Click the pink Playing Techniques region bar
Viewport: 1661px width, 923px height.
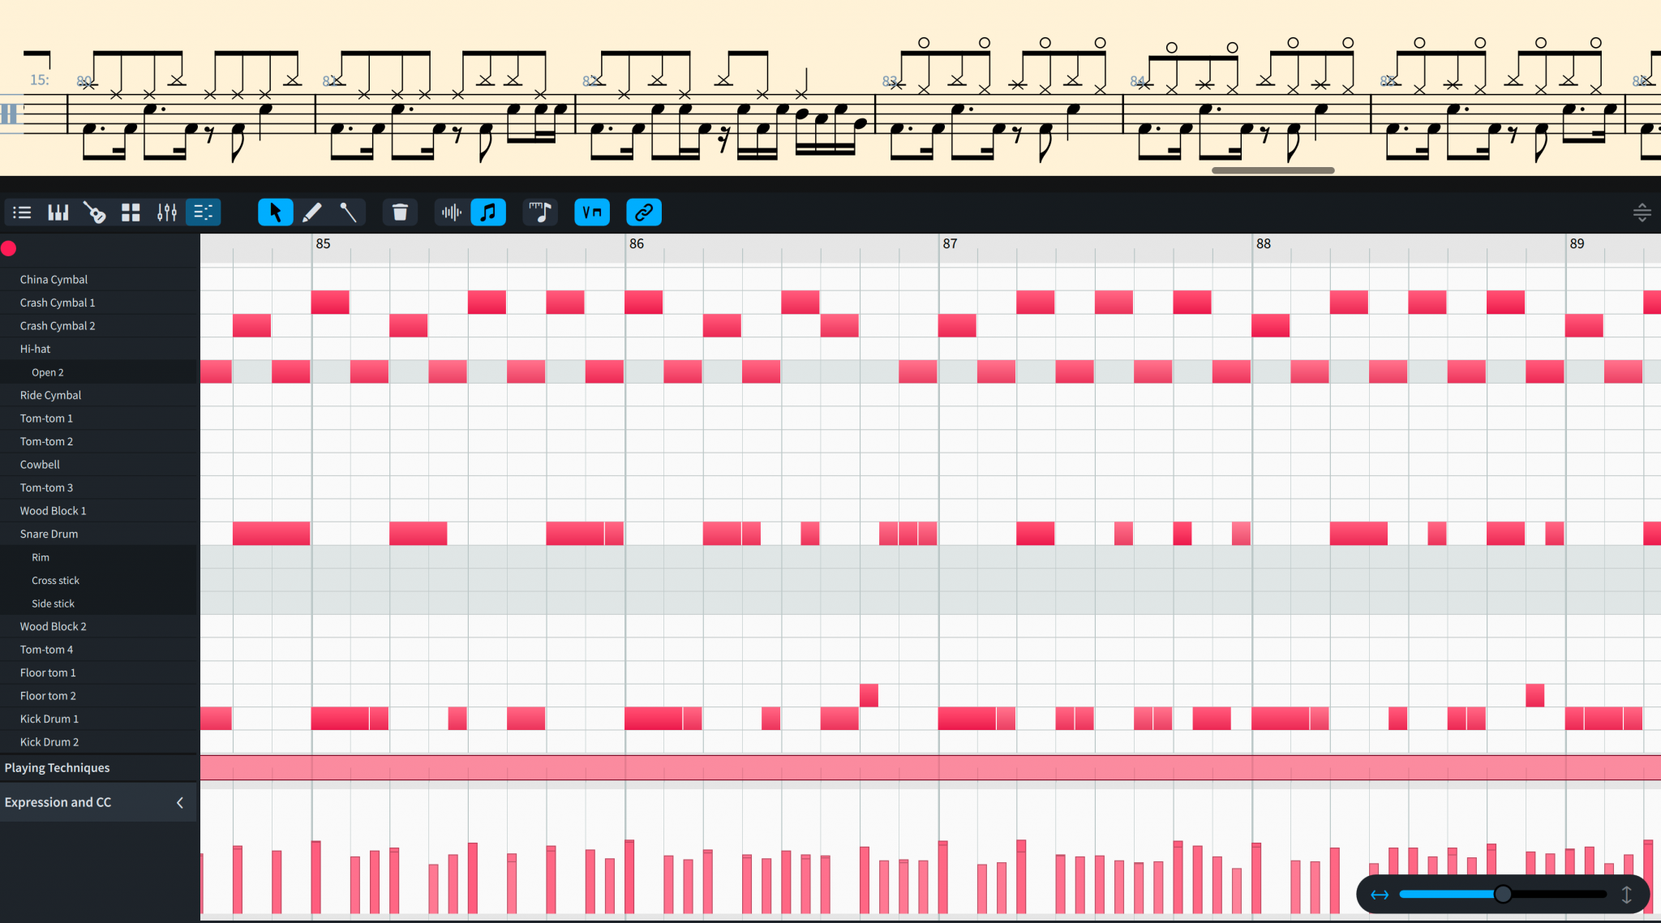930,768
